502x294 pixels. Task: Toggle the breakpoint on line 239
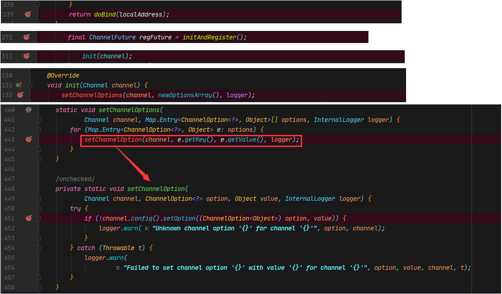coord(28,14)
